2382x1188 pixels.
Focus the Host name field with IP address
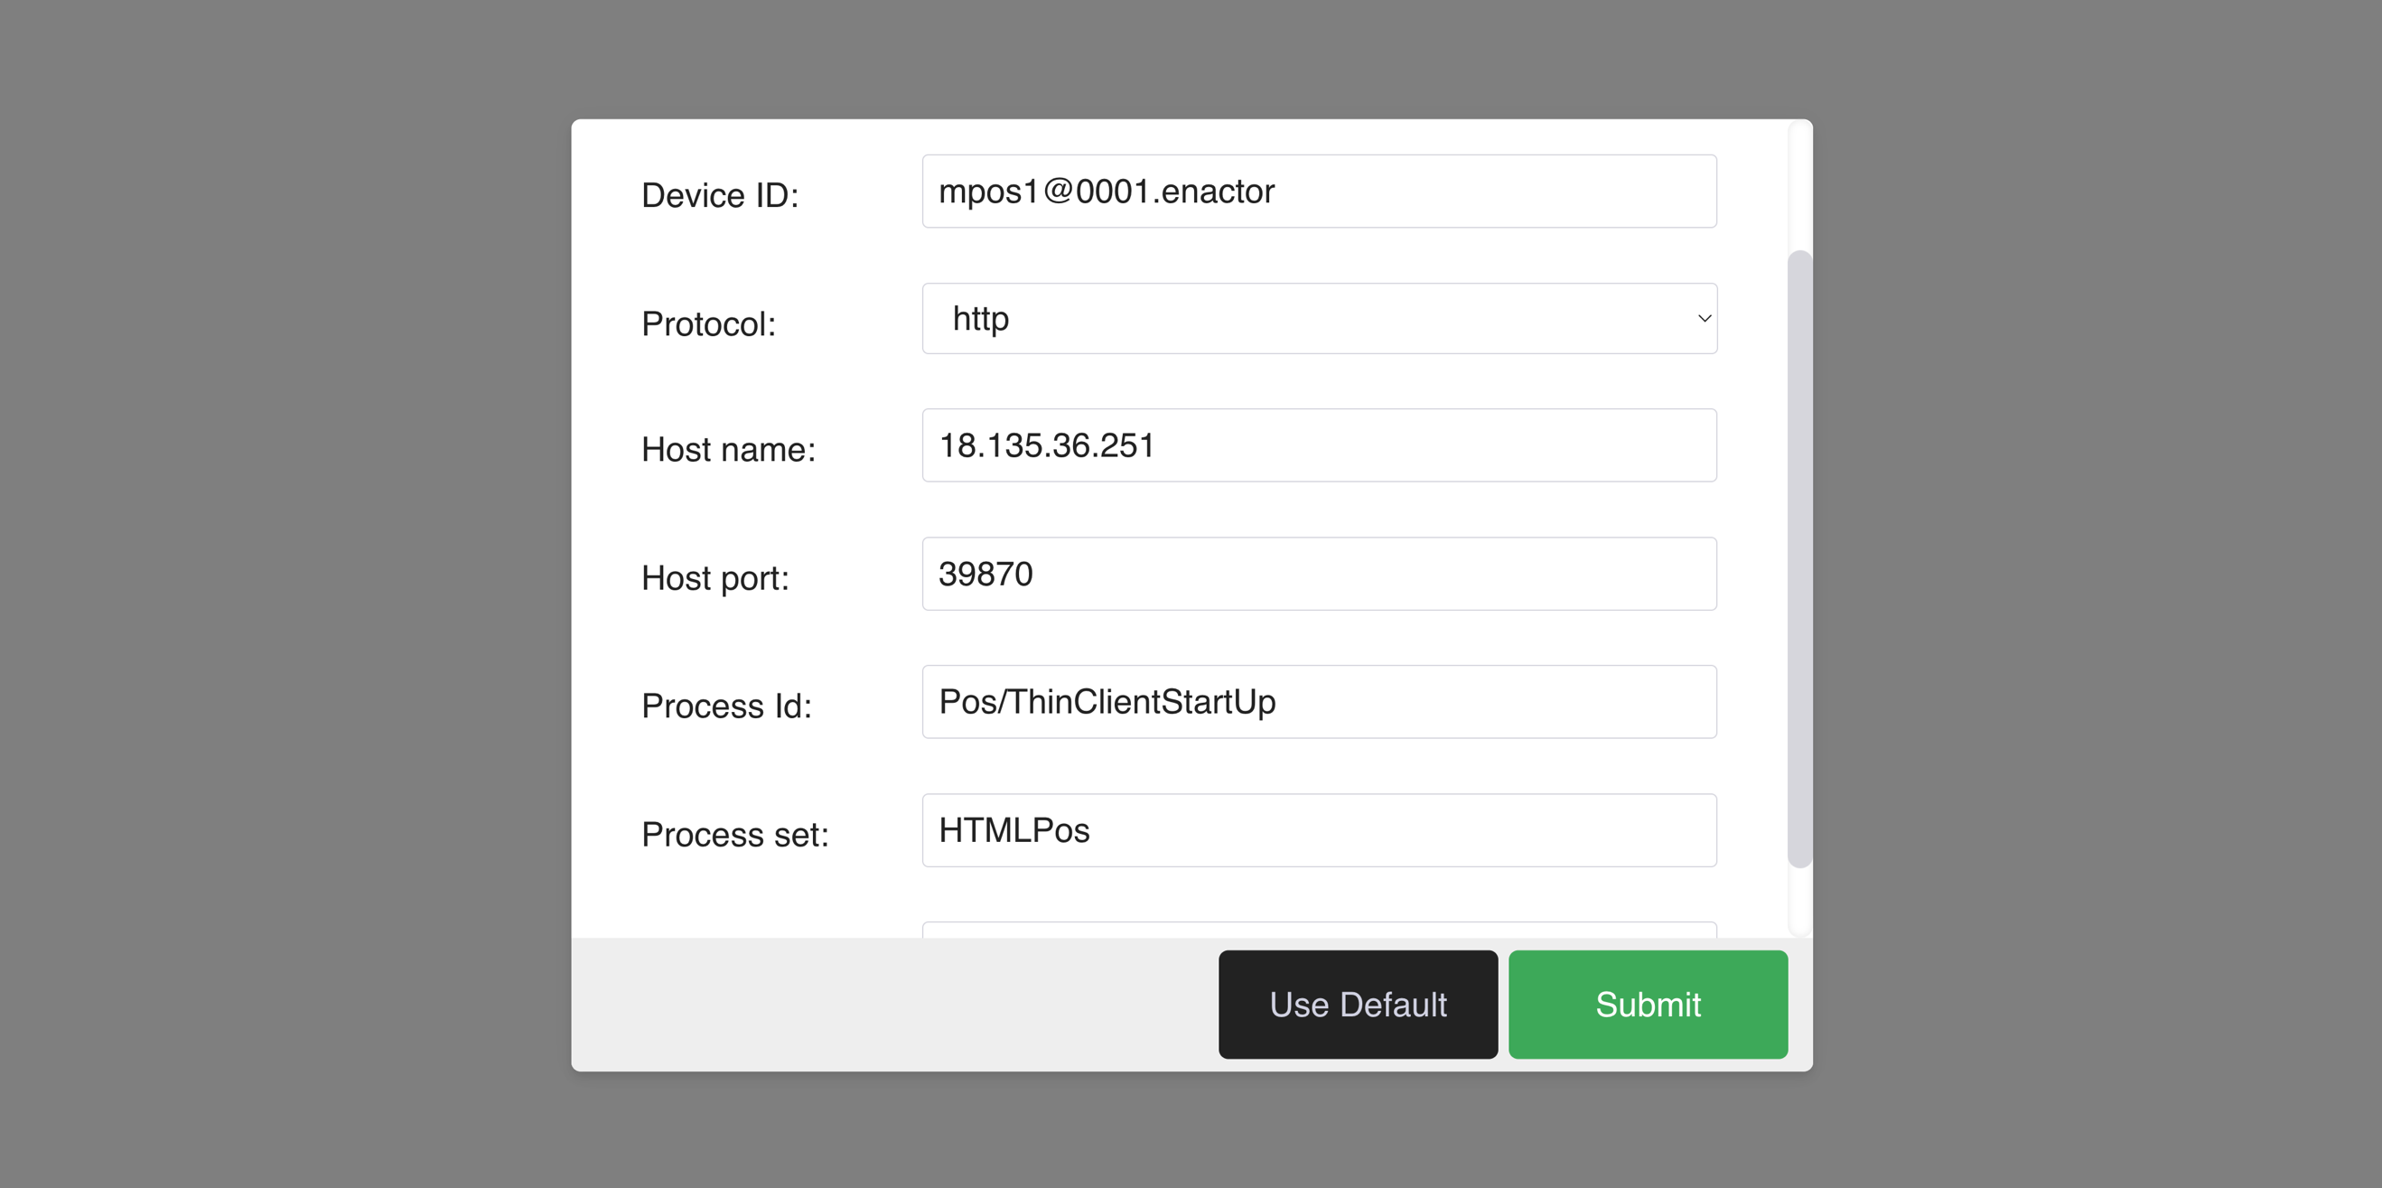click(1319, 445)
